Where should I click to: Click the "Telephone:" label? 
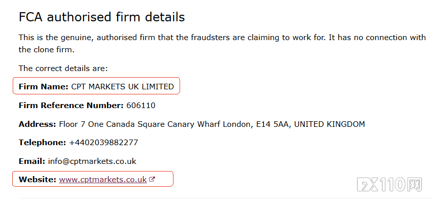pos(42,143)
